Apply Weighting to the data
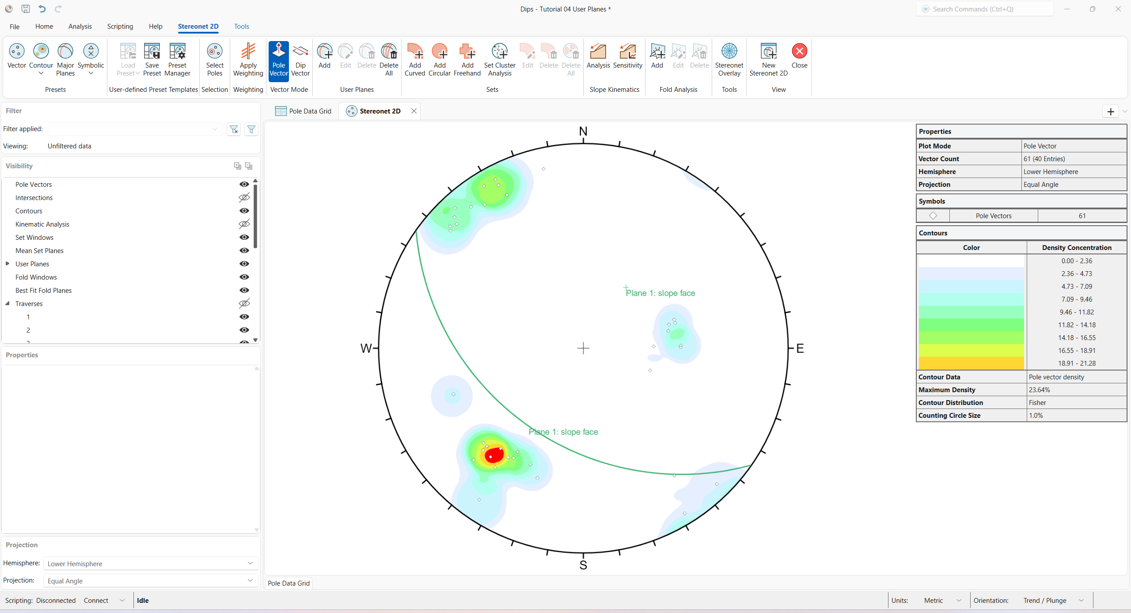 [248, 59]
